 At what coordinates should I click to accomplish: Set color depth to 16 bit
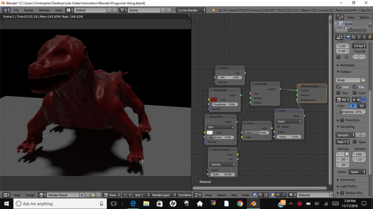pyautogui.click(x=361, y=106)
